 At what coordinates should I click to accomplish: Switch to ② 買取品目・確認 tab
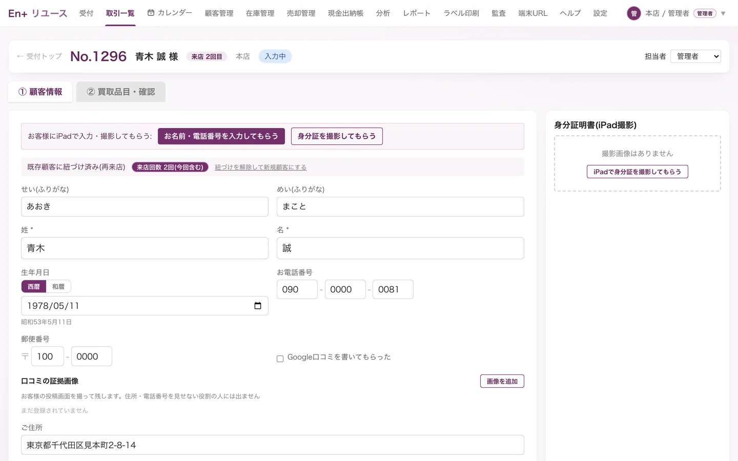121,92
